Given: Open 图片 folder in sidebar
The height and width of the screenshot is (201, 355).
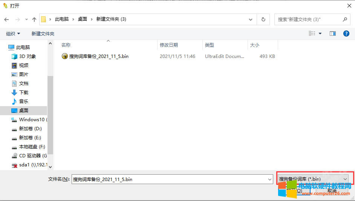Looking at the screenshot, I should [x=20, y=75].
